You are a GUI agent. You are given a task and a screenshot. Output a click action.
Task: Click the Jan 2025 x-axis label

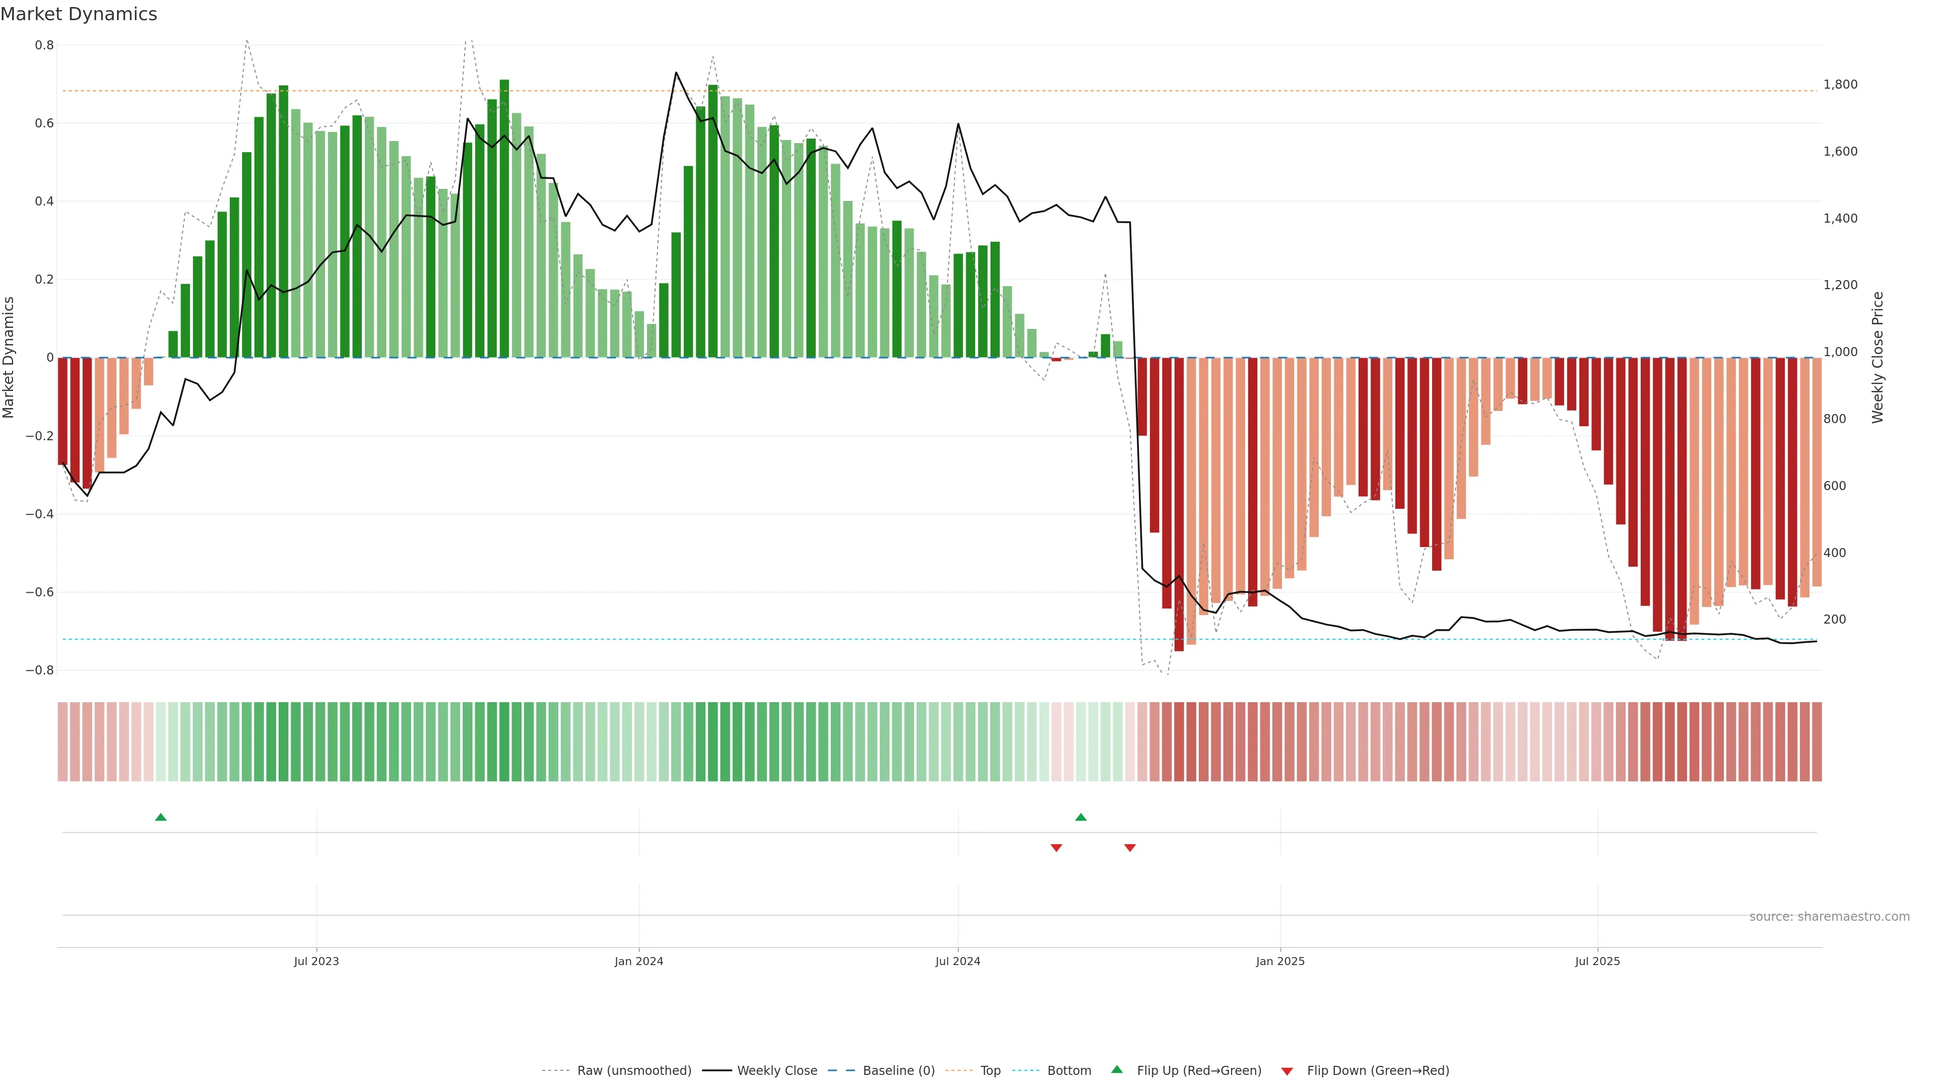[x=1280, y=961]
